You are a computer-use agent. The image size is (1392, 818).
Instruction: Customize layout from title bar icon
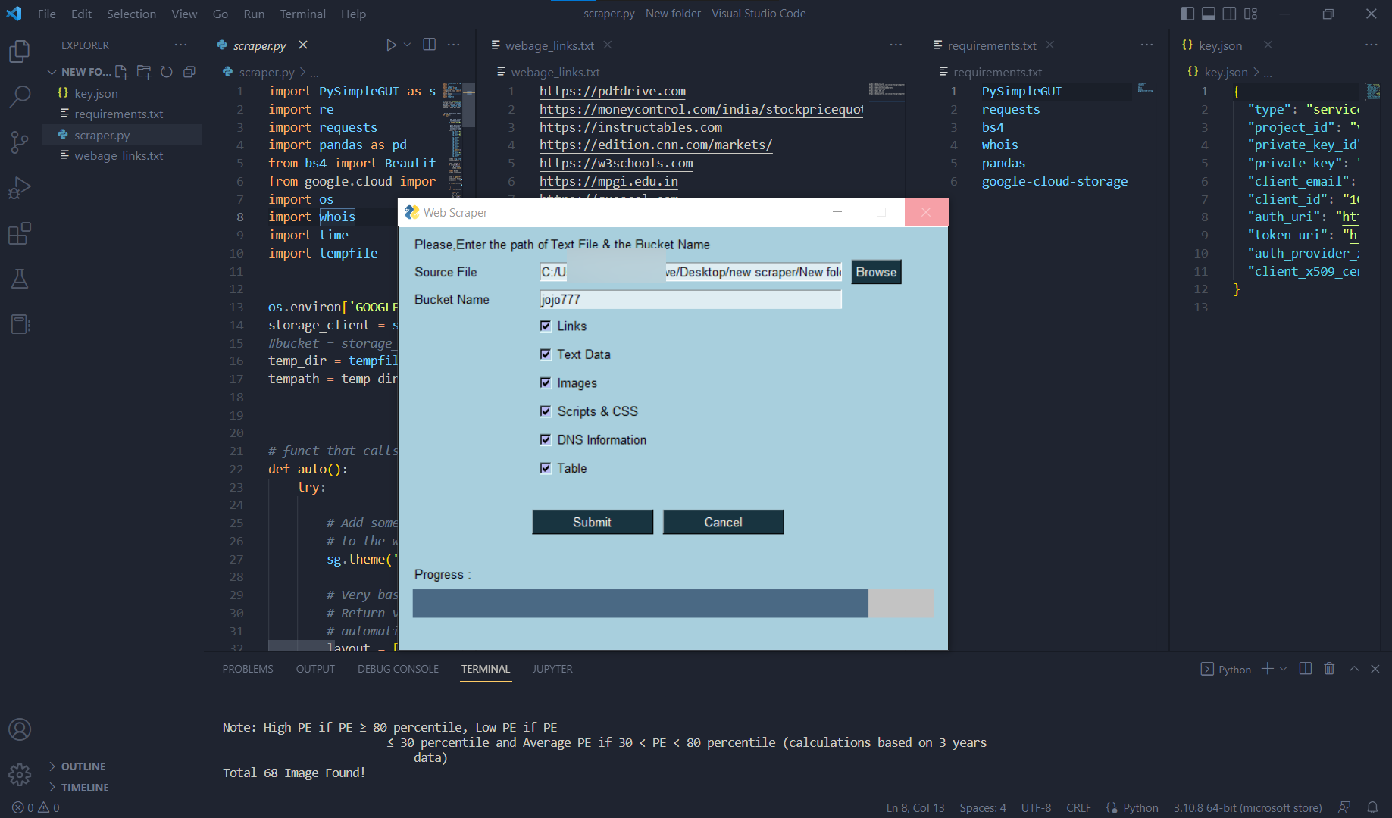tap(1250, 14)
